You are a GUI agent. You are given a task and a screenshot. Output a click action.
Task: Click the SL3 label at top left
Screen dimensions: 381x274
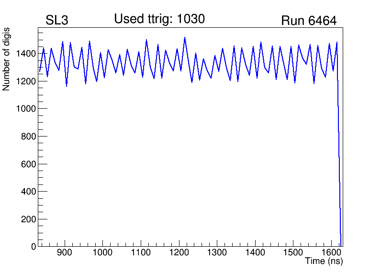[x=57, y=21]
